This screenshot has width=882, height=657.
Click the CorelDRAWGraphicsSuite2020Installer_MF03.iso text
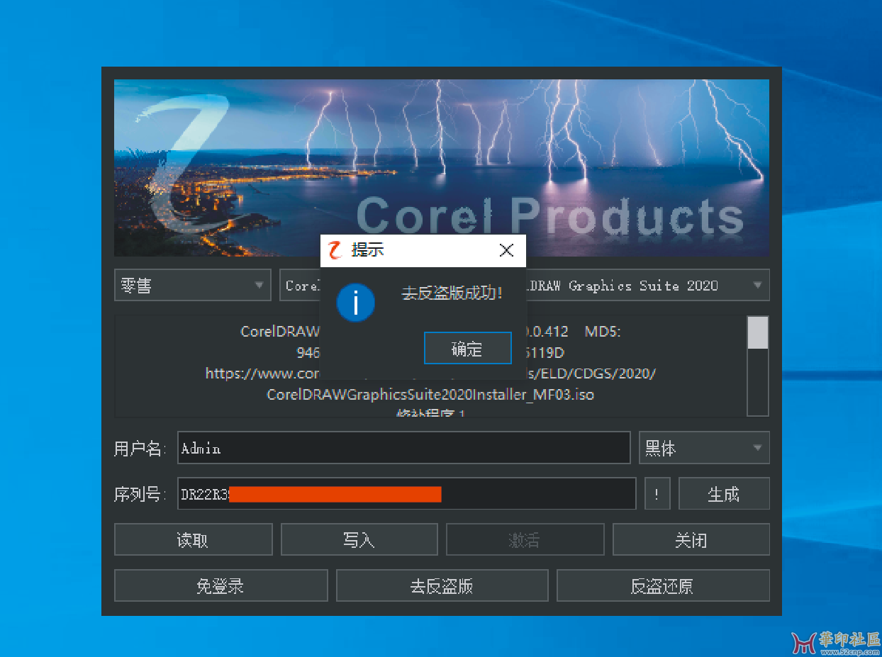(x=430, y=395)
